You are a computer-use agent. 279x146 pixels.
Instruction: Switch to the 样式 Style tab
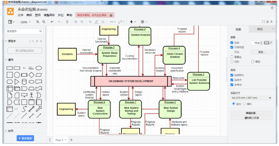[260, 29]
